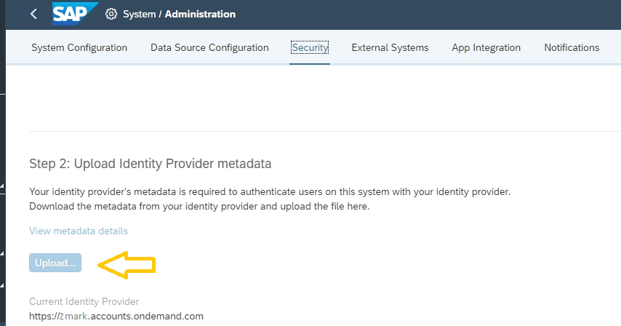621x326 pixels.
Task: Go to the App Integration tab
Action: [x=486, y=47]
